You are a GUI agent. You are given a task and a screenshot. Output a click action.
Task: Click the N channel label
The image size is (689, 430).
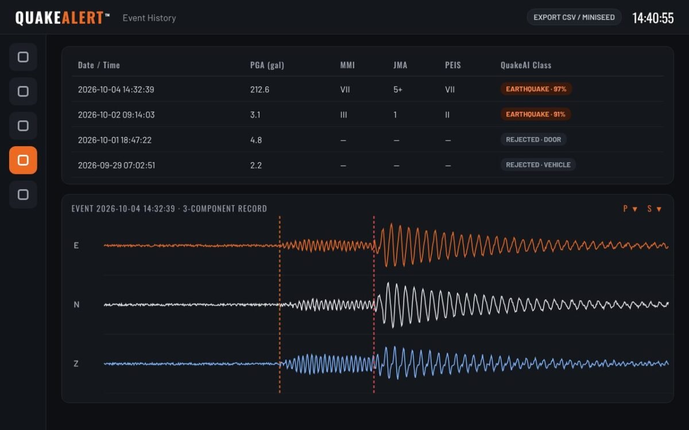pyautogui.click(x=76, y=304)
